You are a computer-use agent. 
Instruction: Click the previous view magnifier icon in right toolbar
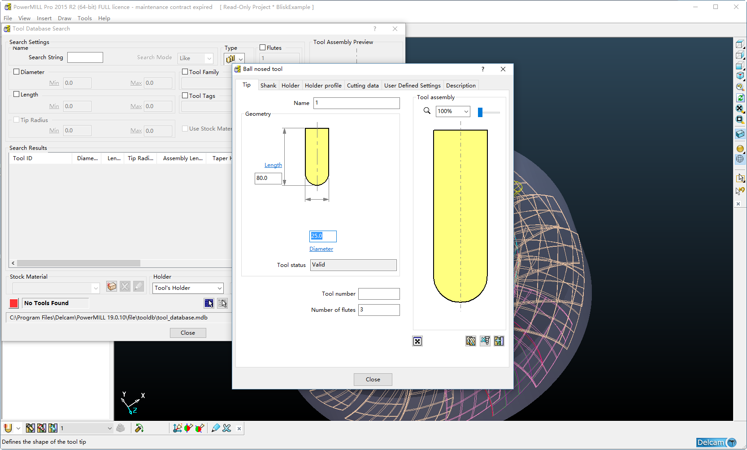coord(740,87)
